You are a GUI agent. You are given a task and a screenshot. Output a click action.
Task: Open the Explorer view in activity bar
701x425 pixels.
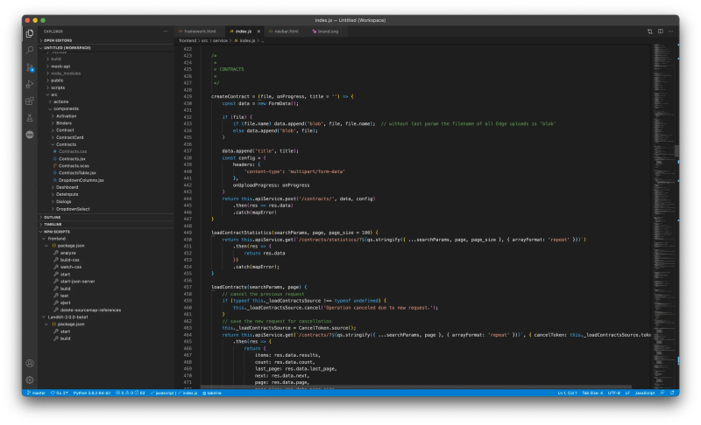click(30, 33)
